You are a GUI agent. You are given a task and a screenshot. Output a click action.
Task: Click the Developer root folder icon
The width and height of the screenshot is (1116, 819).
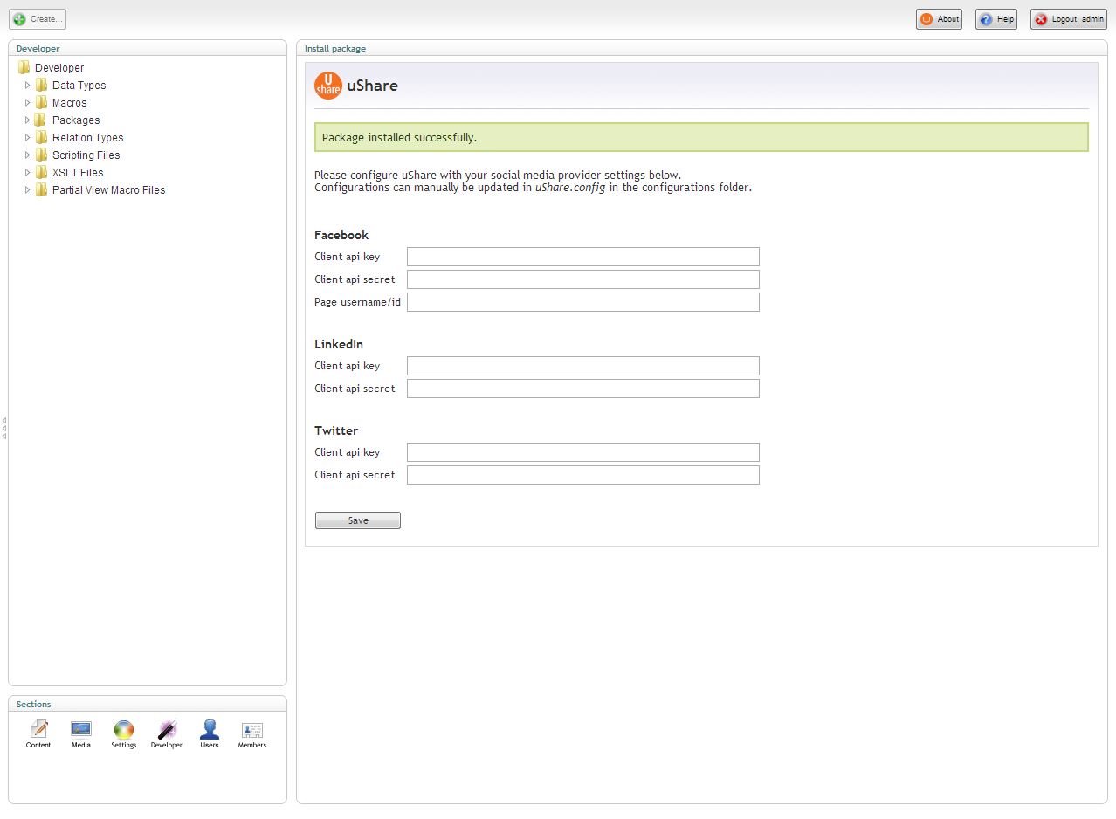pos(24,68)
